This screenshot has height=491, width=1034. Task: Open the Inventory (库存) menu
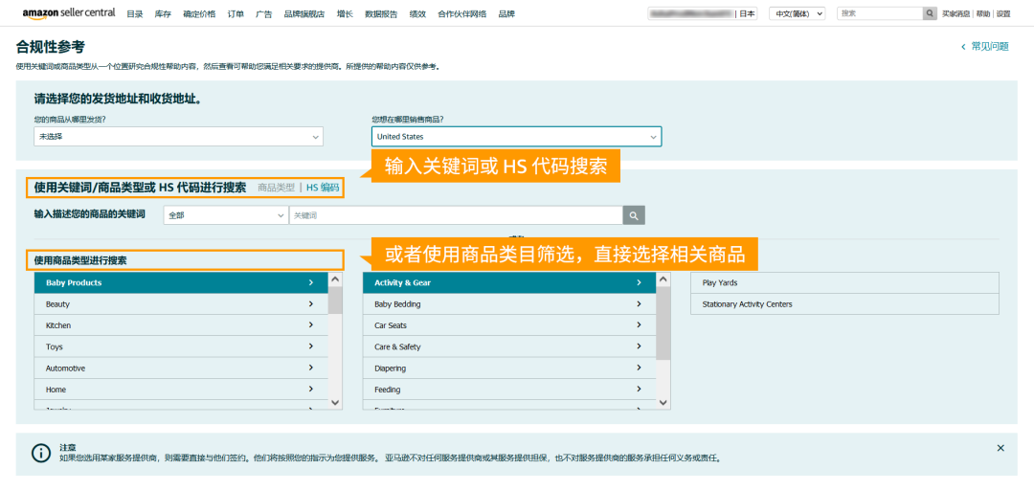163,14
